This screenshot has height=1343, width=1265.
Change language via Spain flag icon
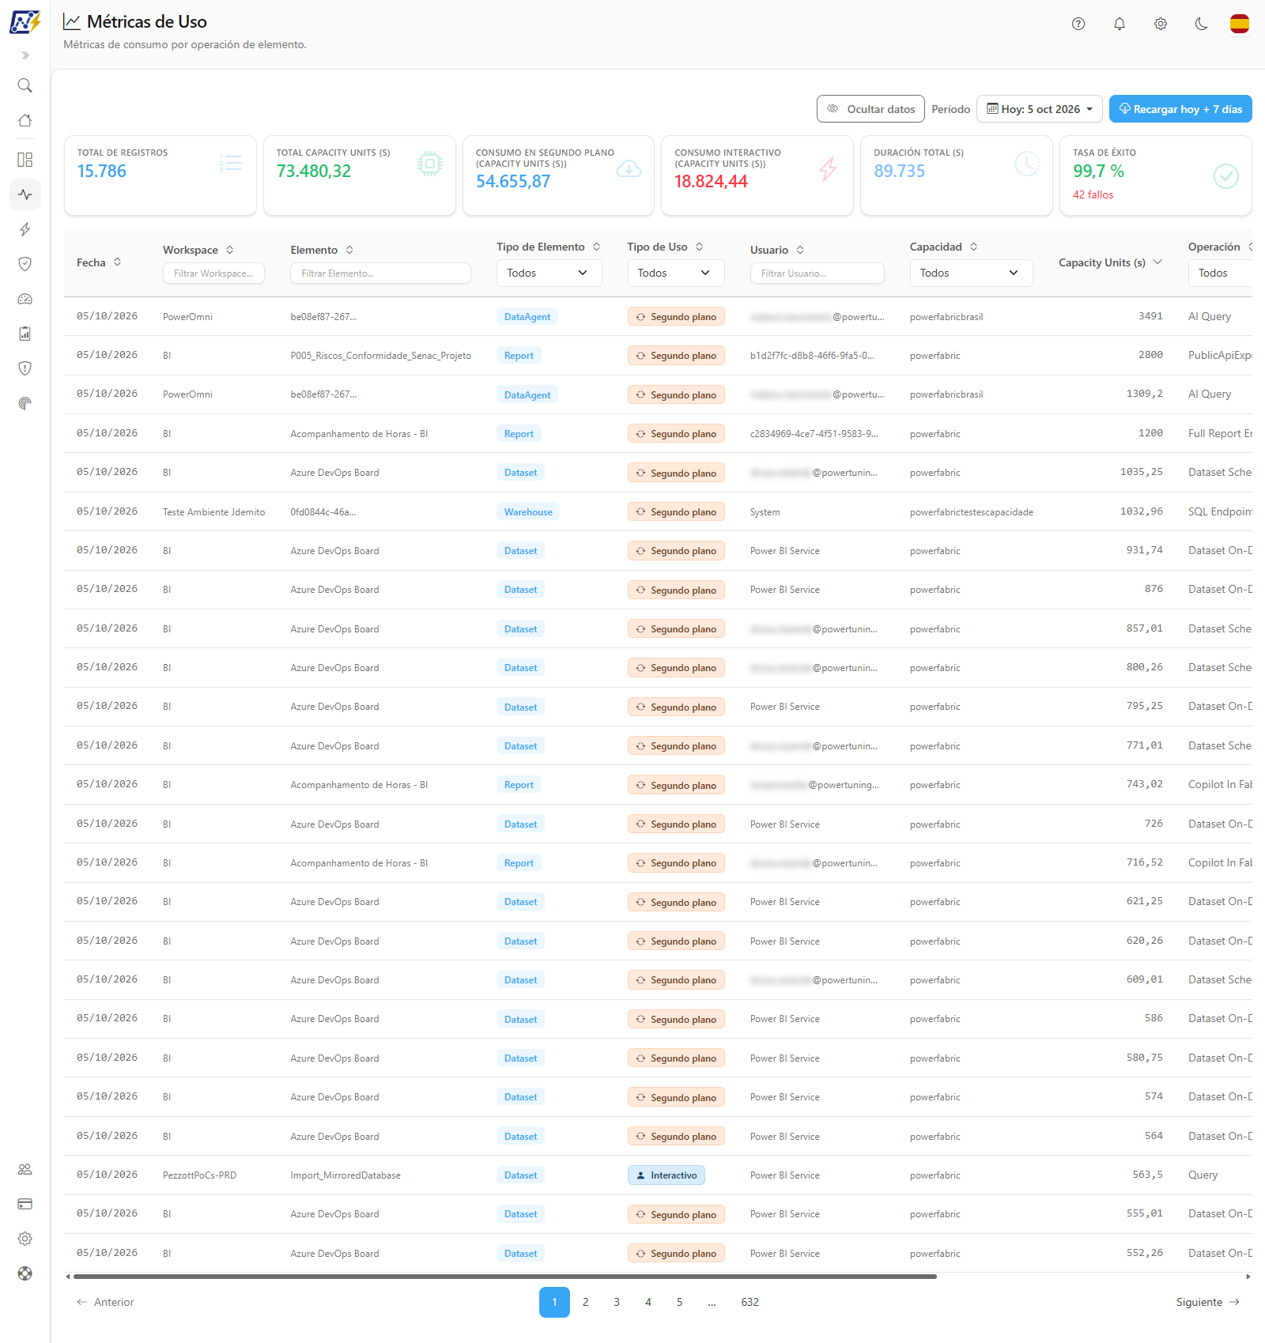[x=1240, y=24]
